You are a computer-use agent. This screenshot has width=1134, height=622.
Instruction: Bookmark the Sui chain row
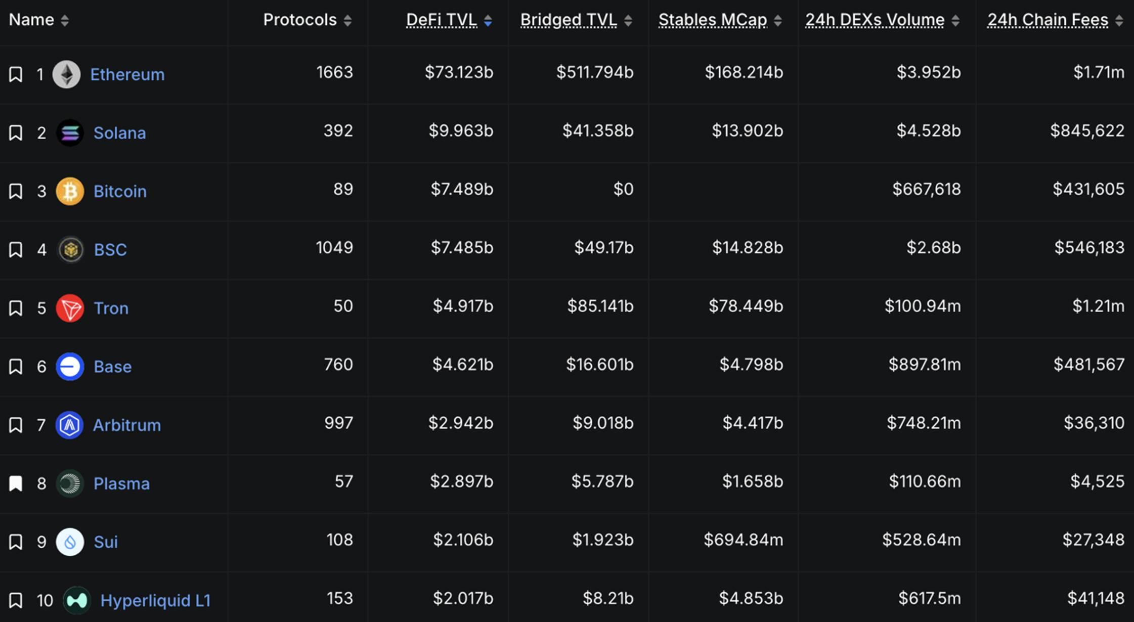[16, 542]
